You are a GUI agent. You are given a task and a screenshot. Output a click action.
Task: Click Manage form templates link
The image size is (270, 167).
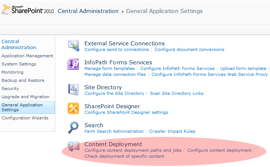(109, 68)
